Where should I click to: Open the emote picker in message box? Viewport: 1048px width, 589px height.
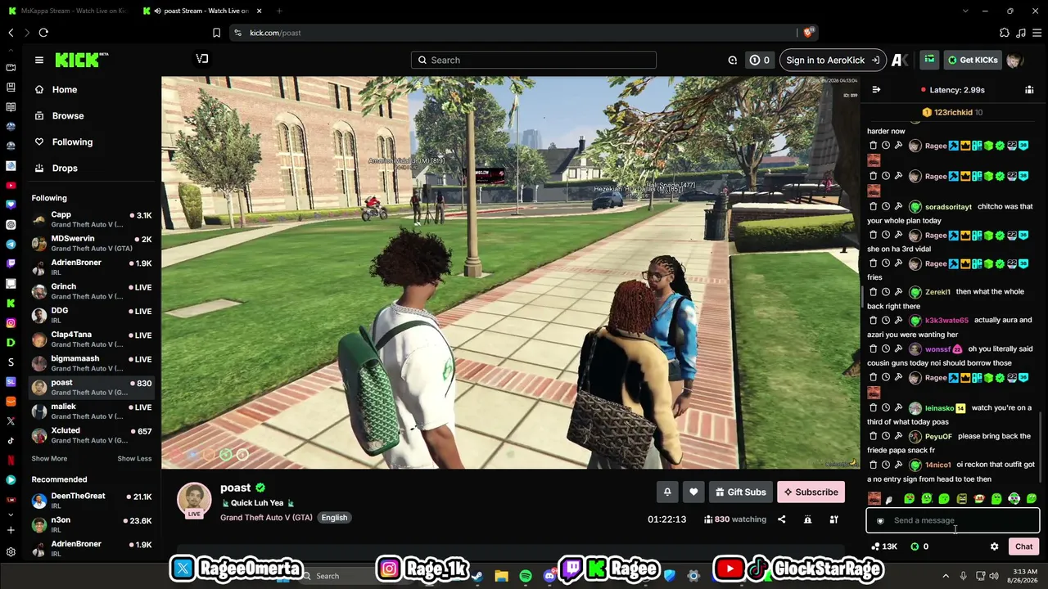coord(880,520)
